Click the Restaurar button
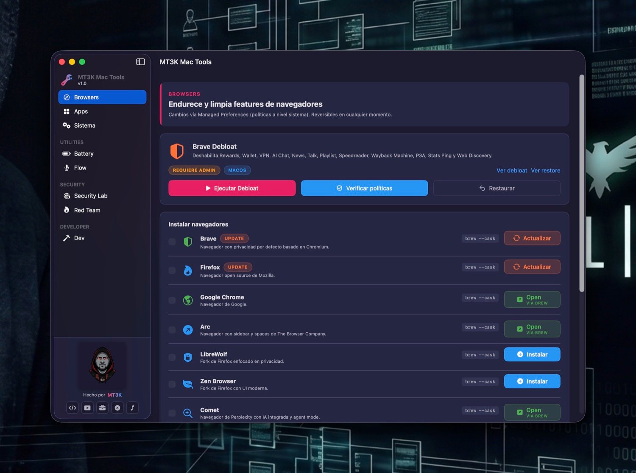 click(497, 188)
